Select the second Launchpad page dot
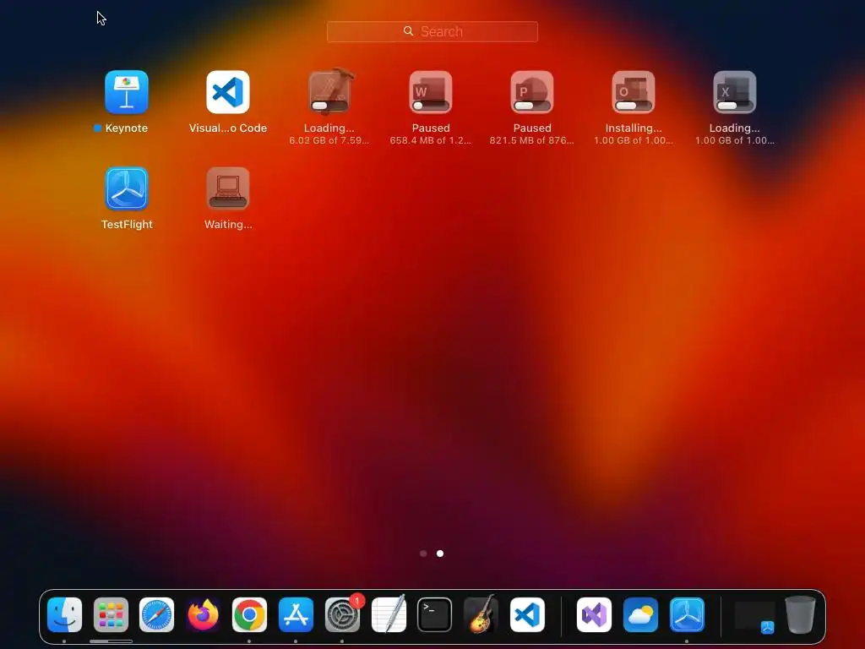The height and width of the screenshot is (649, 865). point(440,554)
